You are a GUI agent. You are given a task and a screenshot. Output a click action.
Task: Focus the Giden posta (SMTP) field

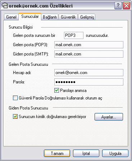[x=89, y=54]
